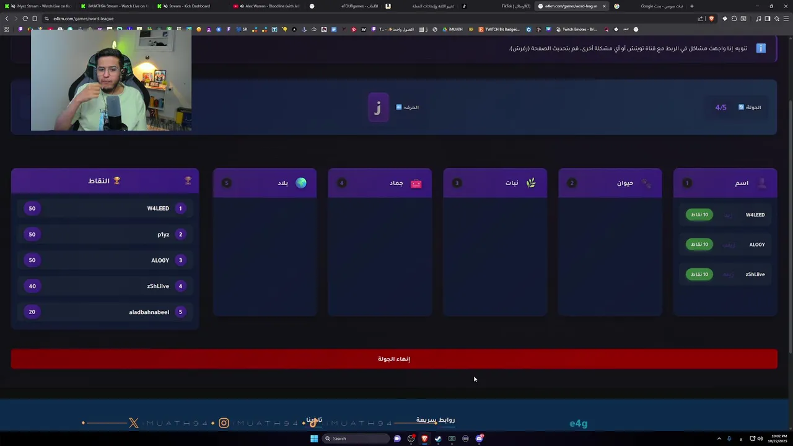
Task: Select W4LEED in the name column
Action: pyautogui.click(x=755, y=215)
